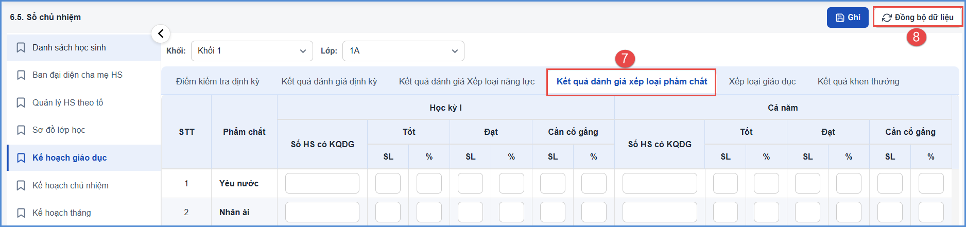Viewport: 966px width, 227px height.
Task: Open the Khối dropdown showing Khối 1
Action: pyautogui.click(x=252, y=51)
